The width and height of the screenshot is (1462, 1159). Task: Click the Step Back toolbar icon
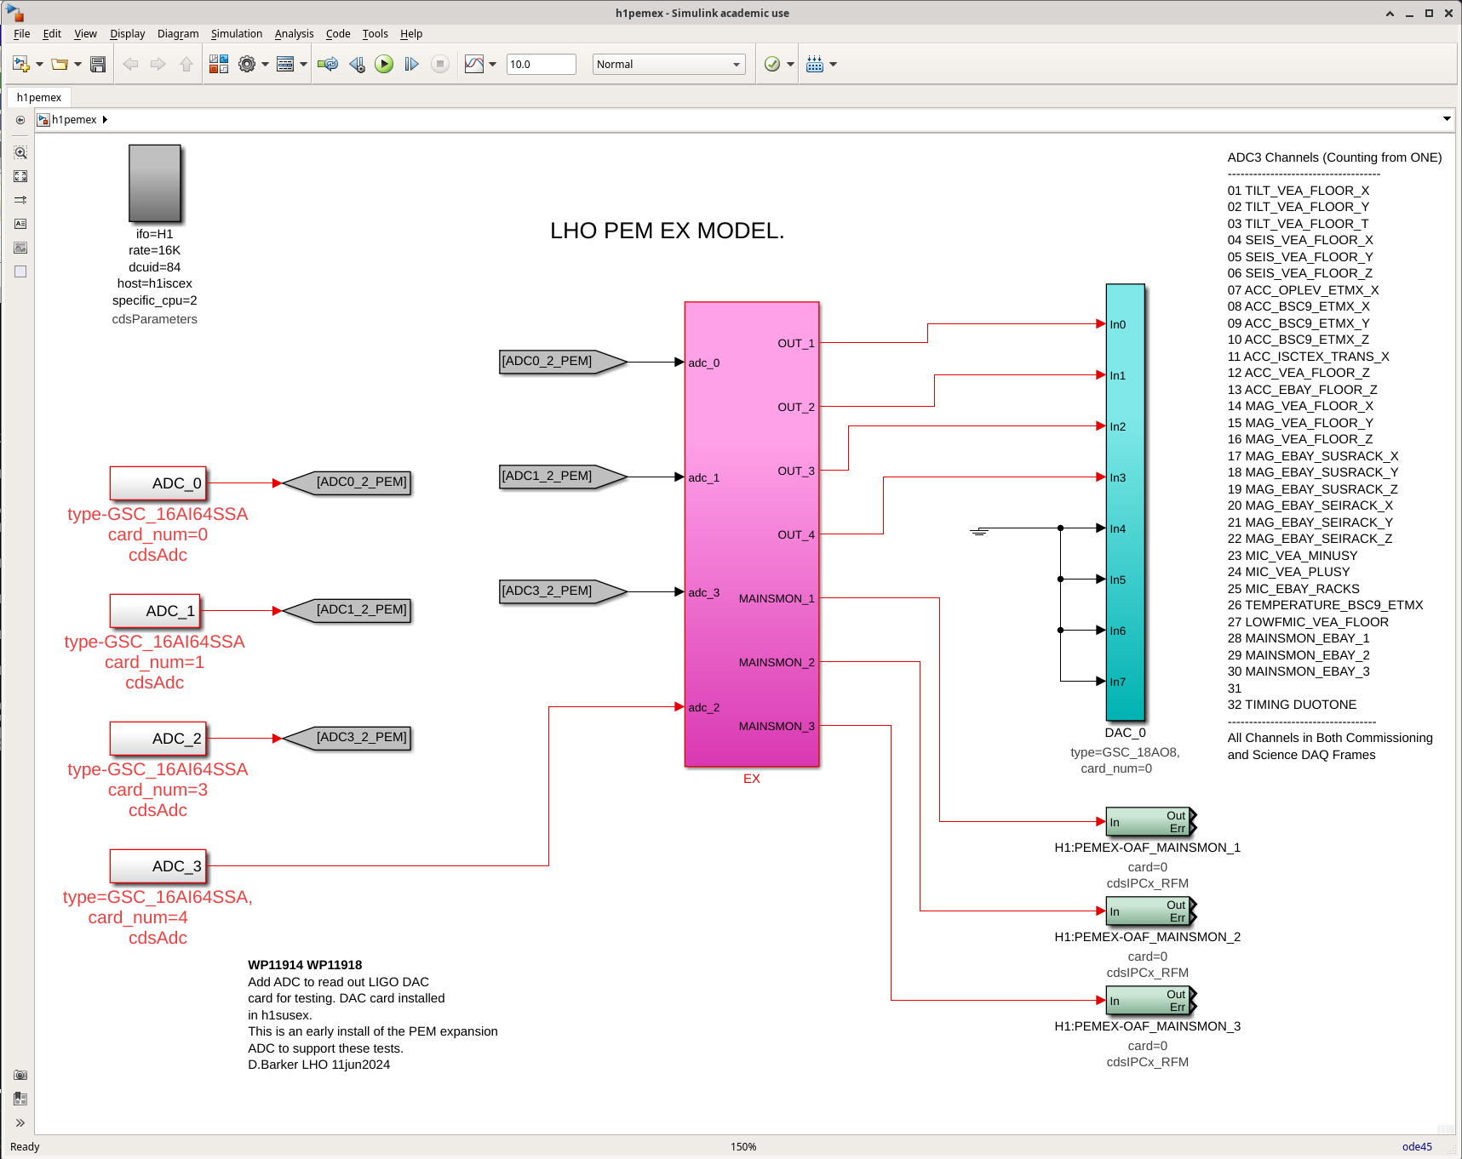(x=357, y=64)
